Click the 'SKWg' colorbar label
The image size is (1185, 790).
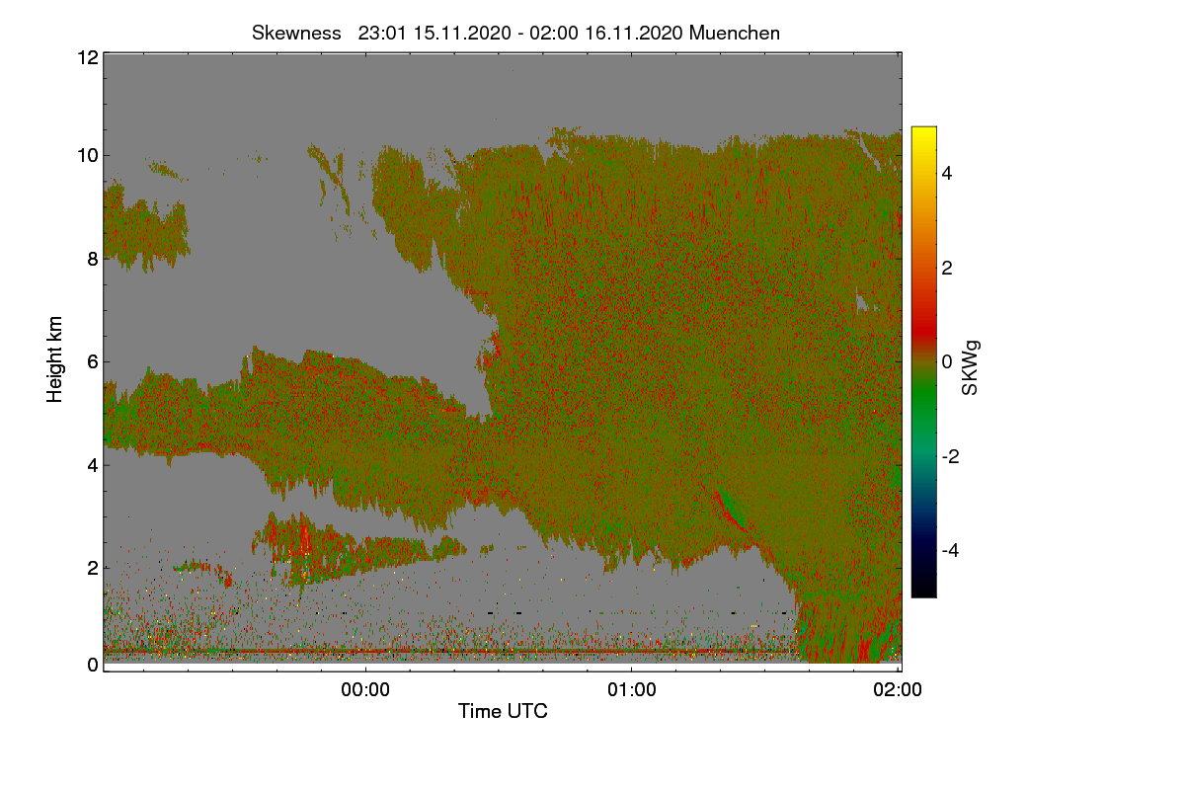click(970, 368)
